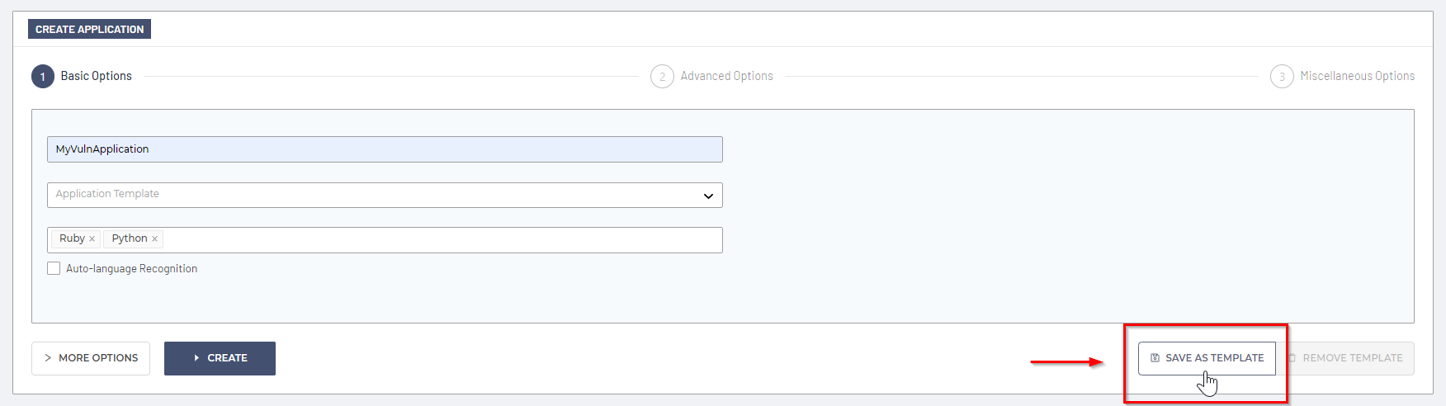1446x406 pixels.
Task: Select the Basic Options step label
Action: [x=96, y=76]
